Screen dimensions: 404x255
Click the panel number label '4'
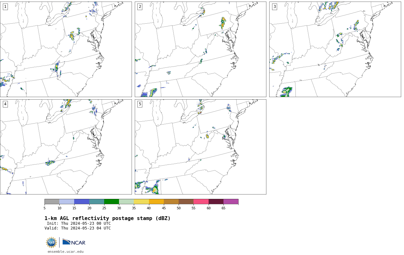point(5,104)
